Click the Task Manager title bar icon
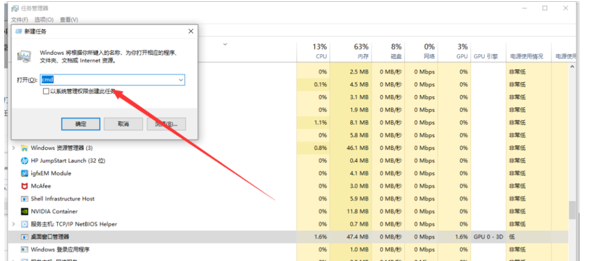 15,8
